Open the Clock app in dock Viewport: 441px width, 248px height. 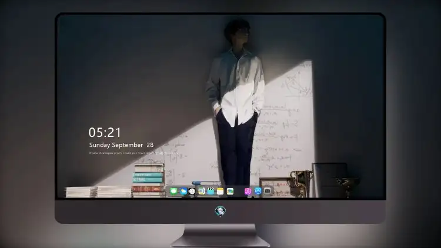[x=192, y=191]
